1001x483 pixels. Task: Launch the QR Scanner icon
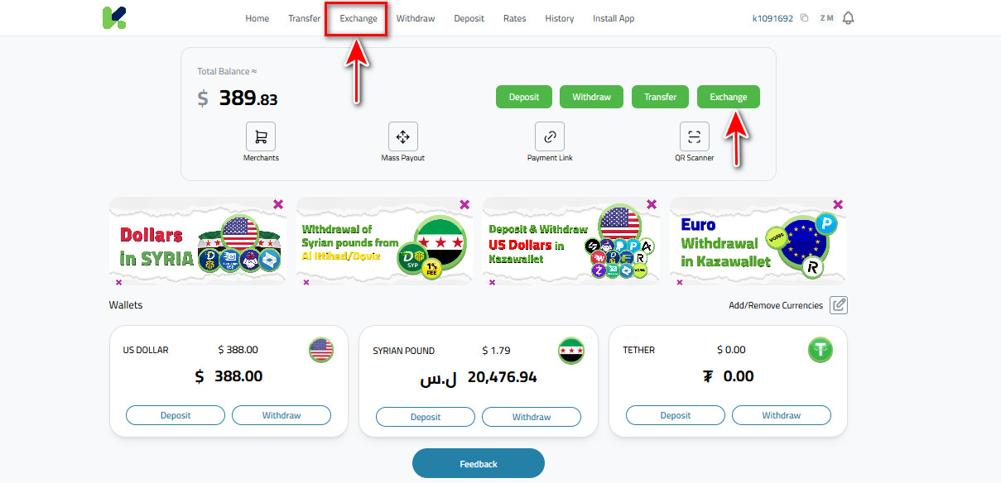click(695, 136)
